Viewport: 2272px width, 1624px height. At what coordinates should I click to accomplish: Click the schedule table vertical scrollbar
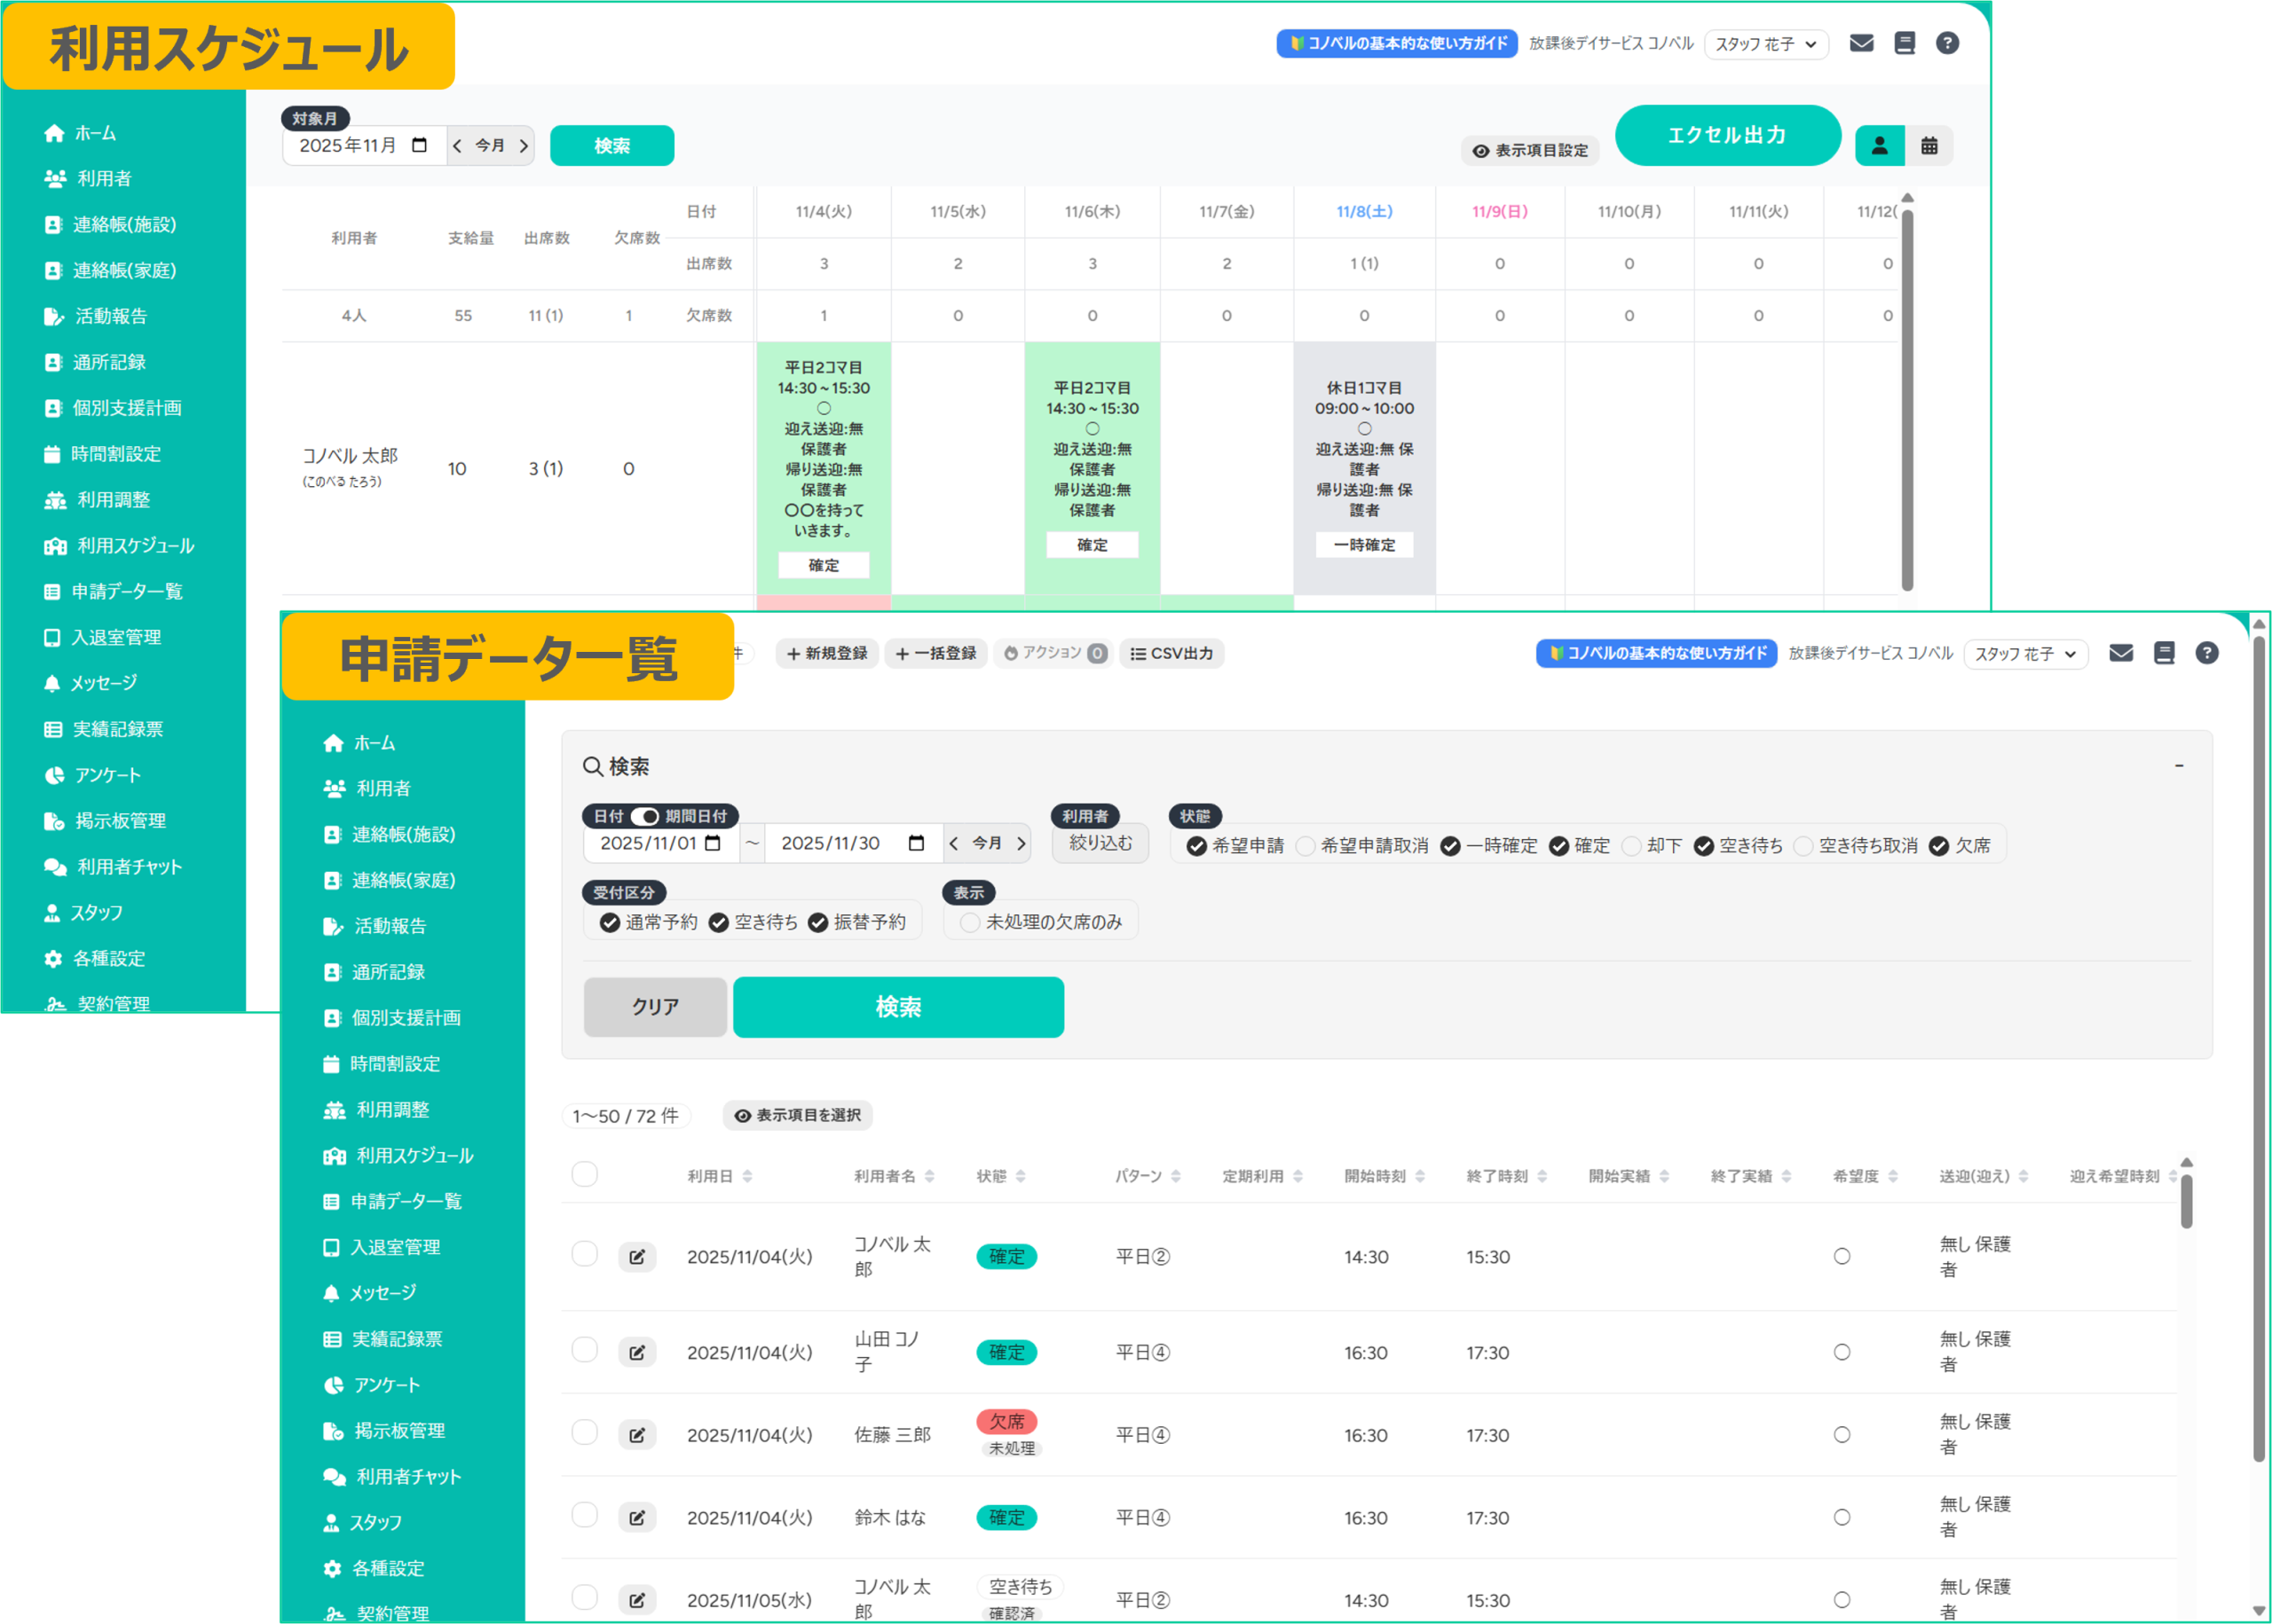[1907, 400]
